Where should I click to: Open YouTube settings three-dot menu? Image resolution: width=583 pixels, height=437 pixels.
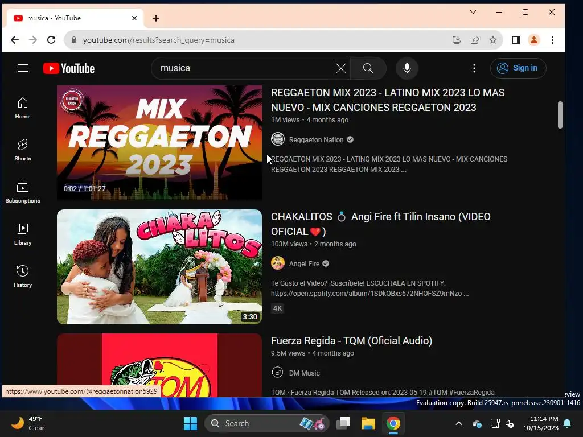474,68
